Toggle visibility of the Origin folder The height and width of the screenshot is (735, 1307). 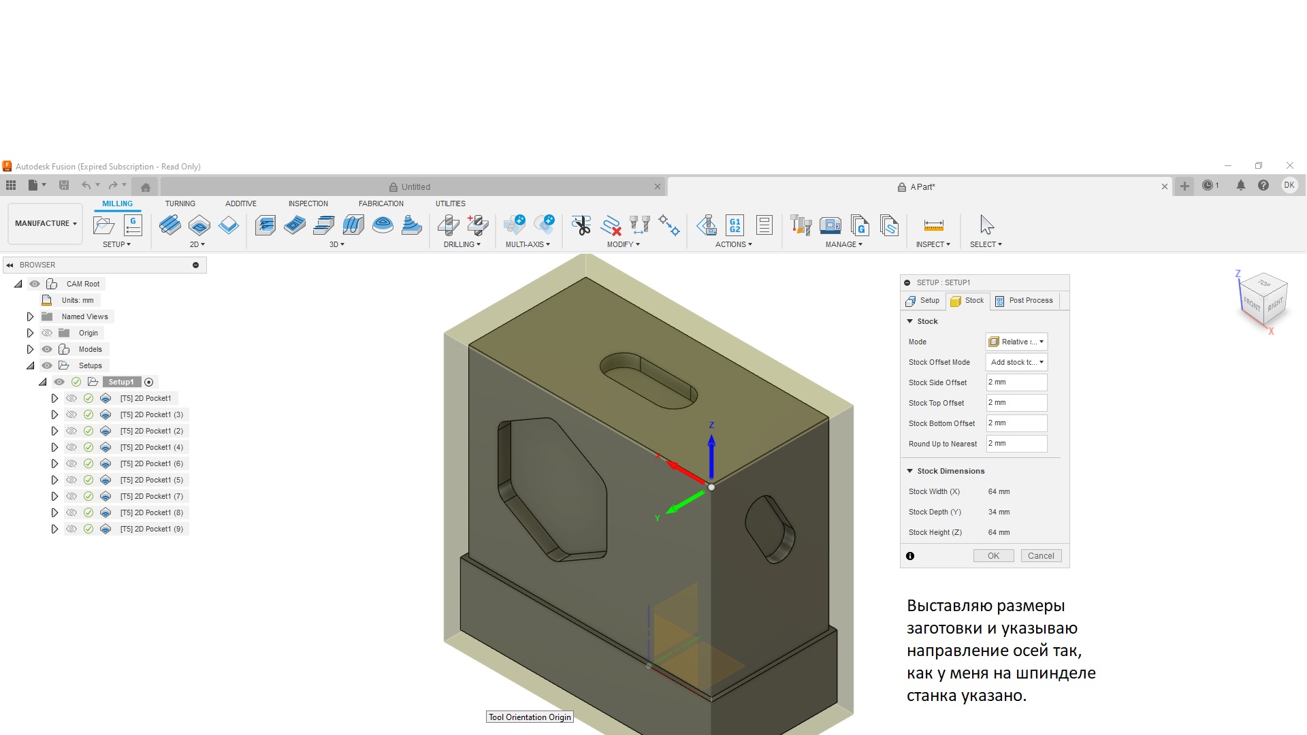point(47,333)
